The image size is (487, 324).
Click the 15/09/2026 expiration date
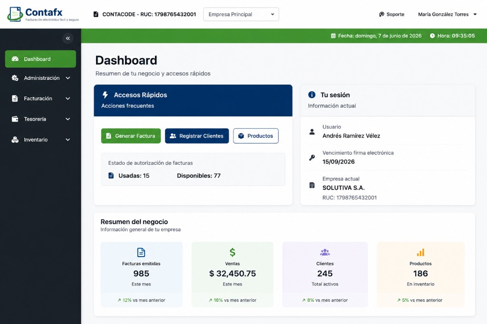pos(339,162)
